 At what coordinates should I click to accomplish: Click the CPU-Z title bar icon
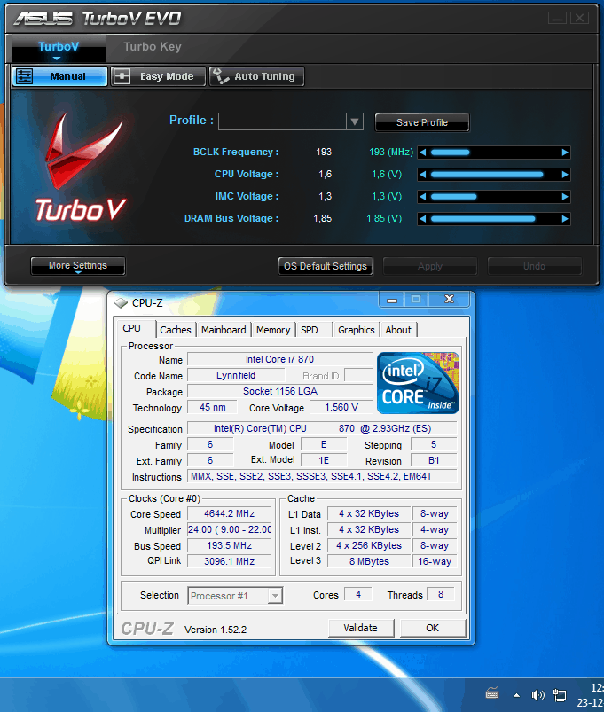click(121, 303)
